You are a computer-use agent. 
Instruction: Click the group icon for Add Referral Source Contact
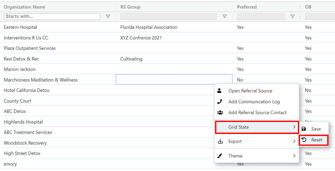(220, 113)
